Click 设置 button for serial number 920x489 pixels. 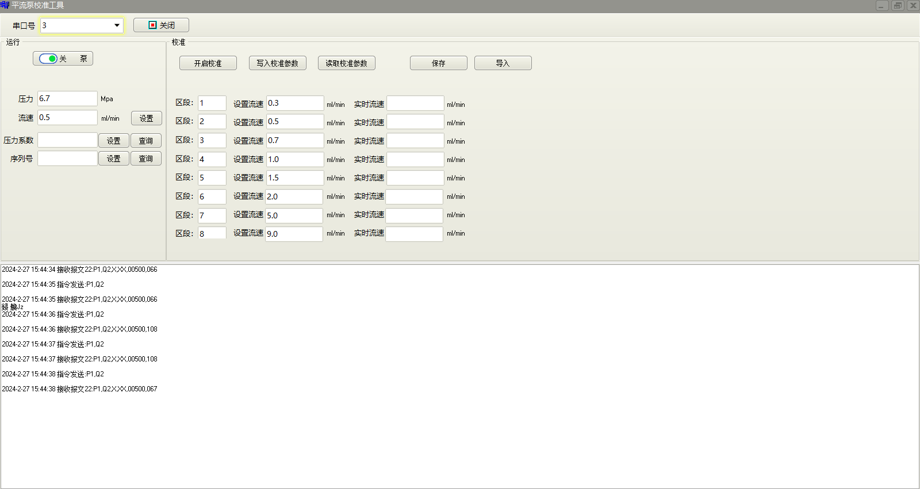coord(113,159)
